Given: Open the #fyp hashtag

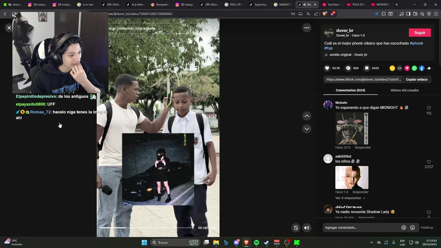Looking at the screenshot, I should [x=328, y=48].
